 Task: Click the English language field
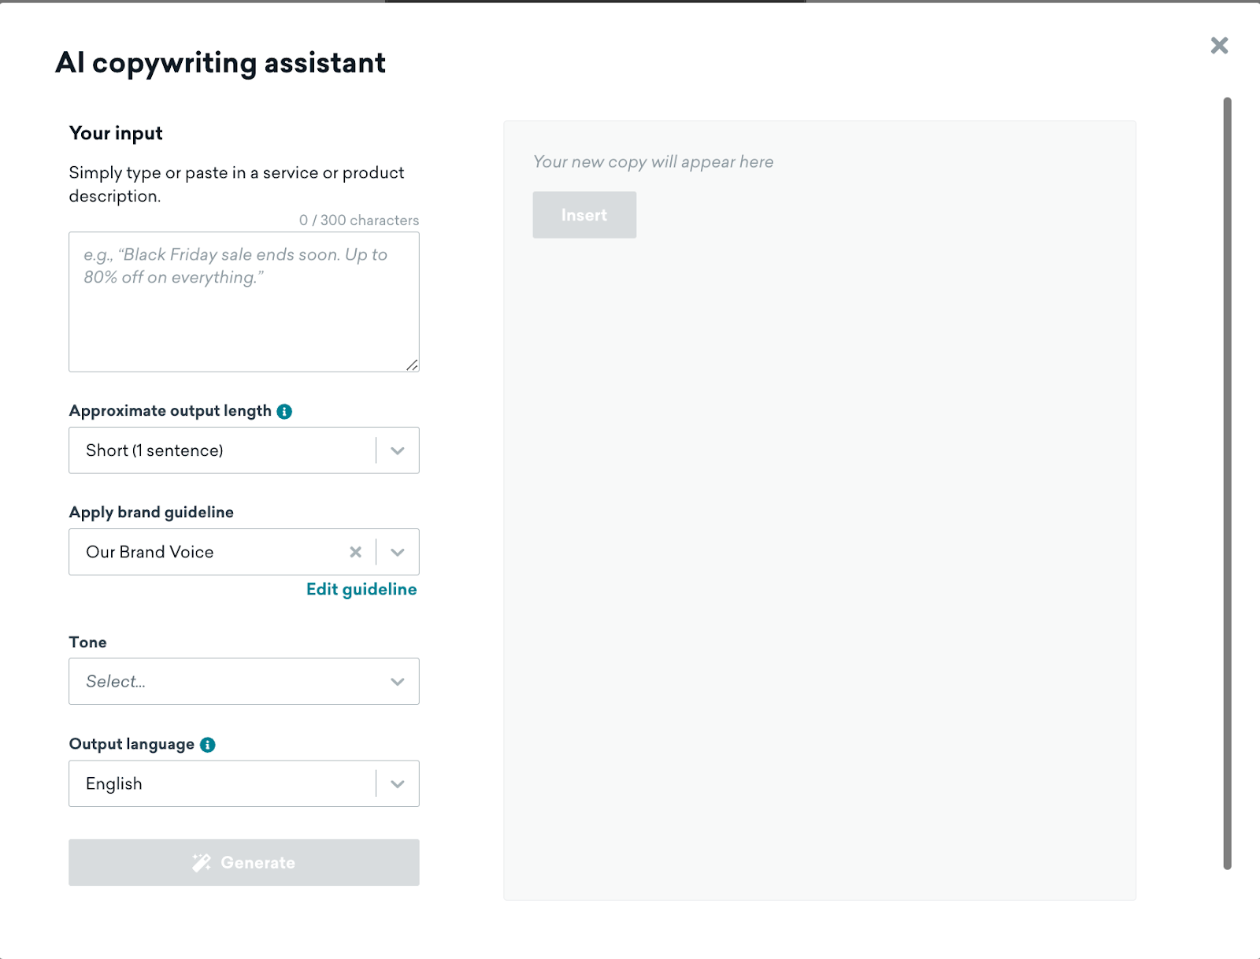pos(244,783)
